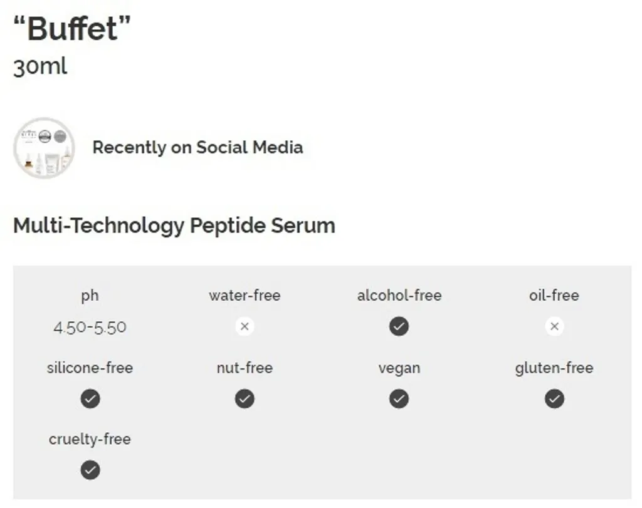Click the nut-free checkmark icon
Viewport: 642px width, 508px height.
[x=245, y=398]
